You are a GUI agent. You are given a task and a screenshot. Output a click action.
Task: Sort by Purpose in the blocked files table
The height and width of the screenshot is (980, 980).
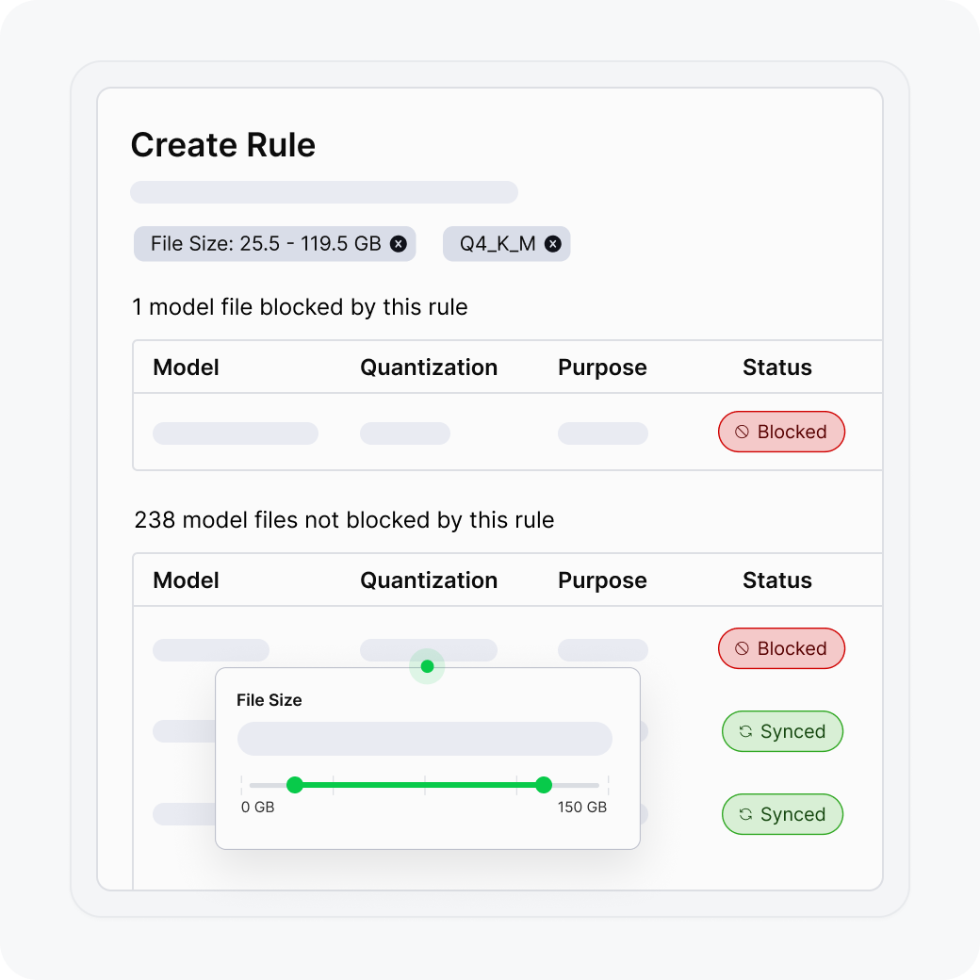pos(602,367)
